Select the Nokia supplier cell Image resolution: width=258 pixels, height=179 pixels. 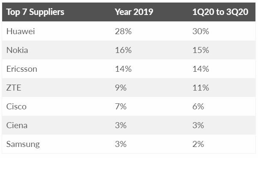pos(17,50)
